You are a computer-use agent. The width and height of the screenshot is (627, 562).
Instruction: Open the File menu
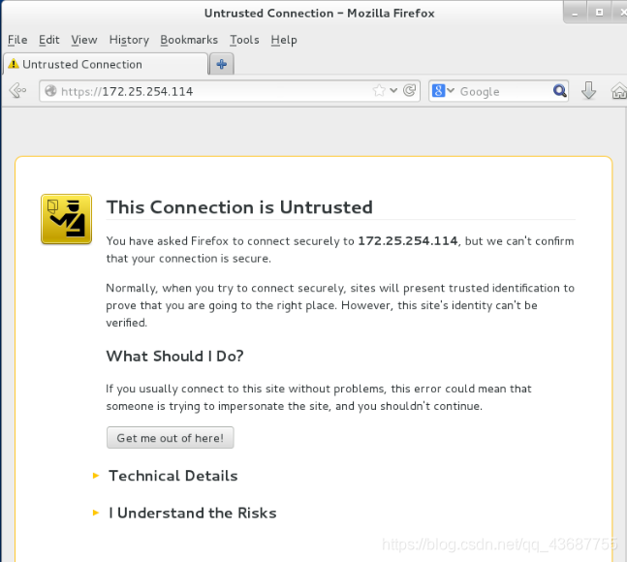(17, 40)
